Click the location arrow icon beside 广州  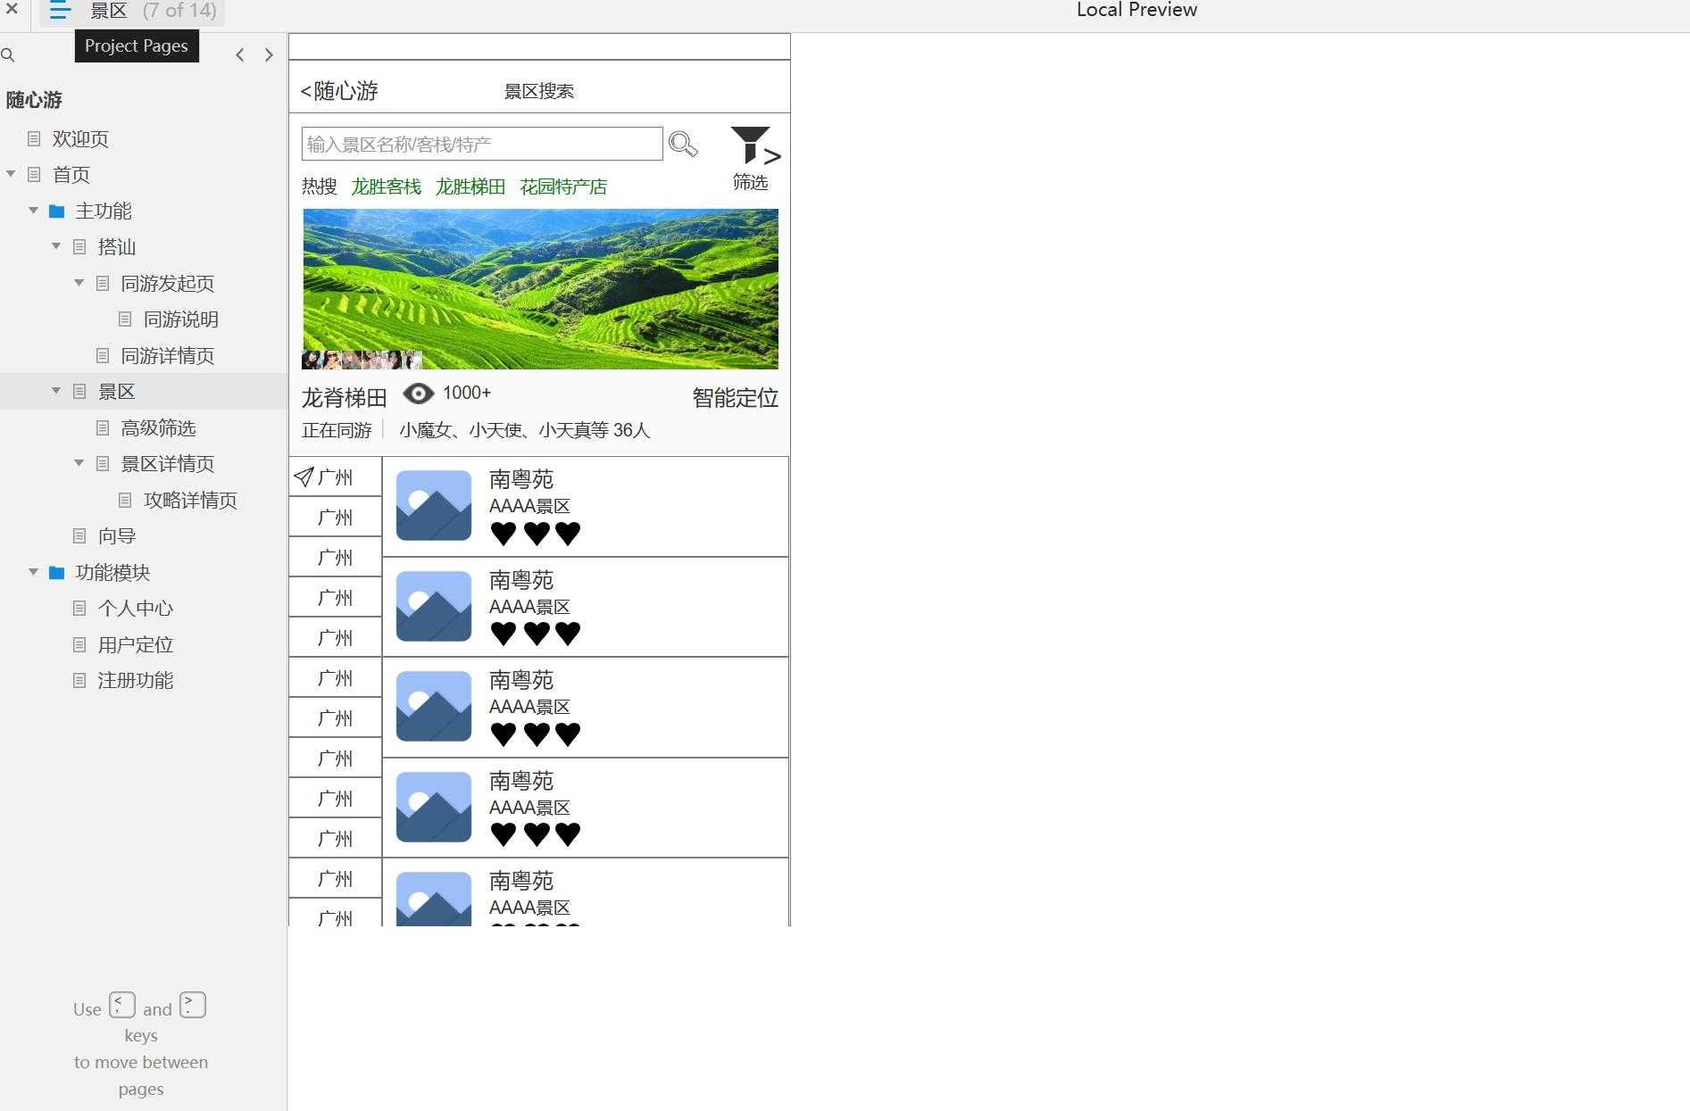304,477
